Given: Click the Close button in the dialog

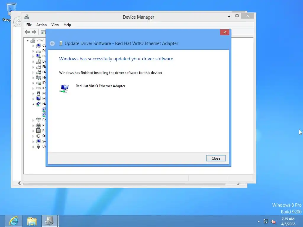Looking at the screenshot, I should [216, 158].
